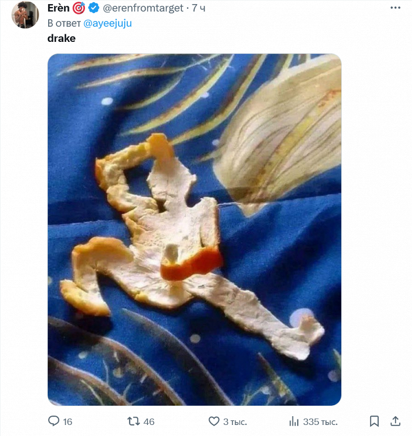Bookmark this tweet
The width and height of the screenshot is (412, 436).
point(375,421)
